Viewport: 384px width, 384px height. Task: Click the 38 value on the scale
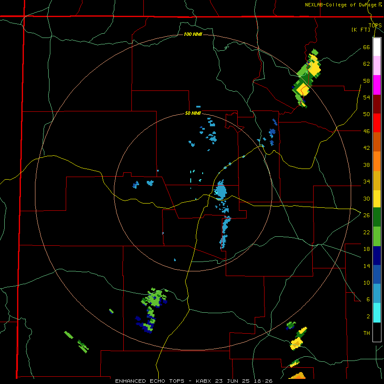click(x=367, y=165)
